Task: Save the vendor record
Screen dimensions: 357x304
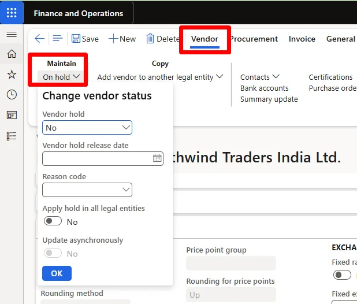Action: click(85, 39)
